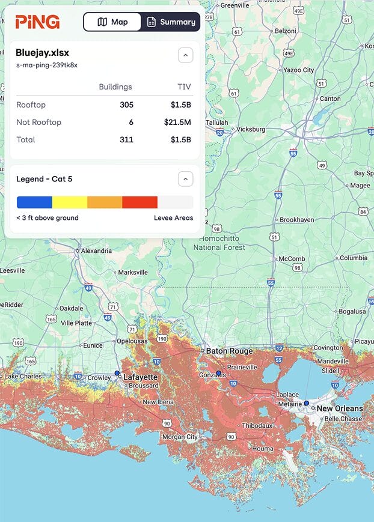Select the building marker near Lafayette
374x522 pixels.
pos(117,373)
